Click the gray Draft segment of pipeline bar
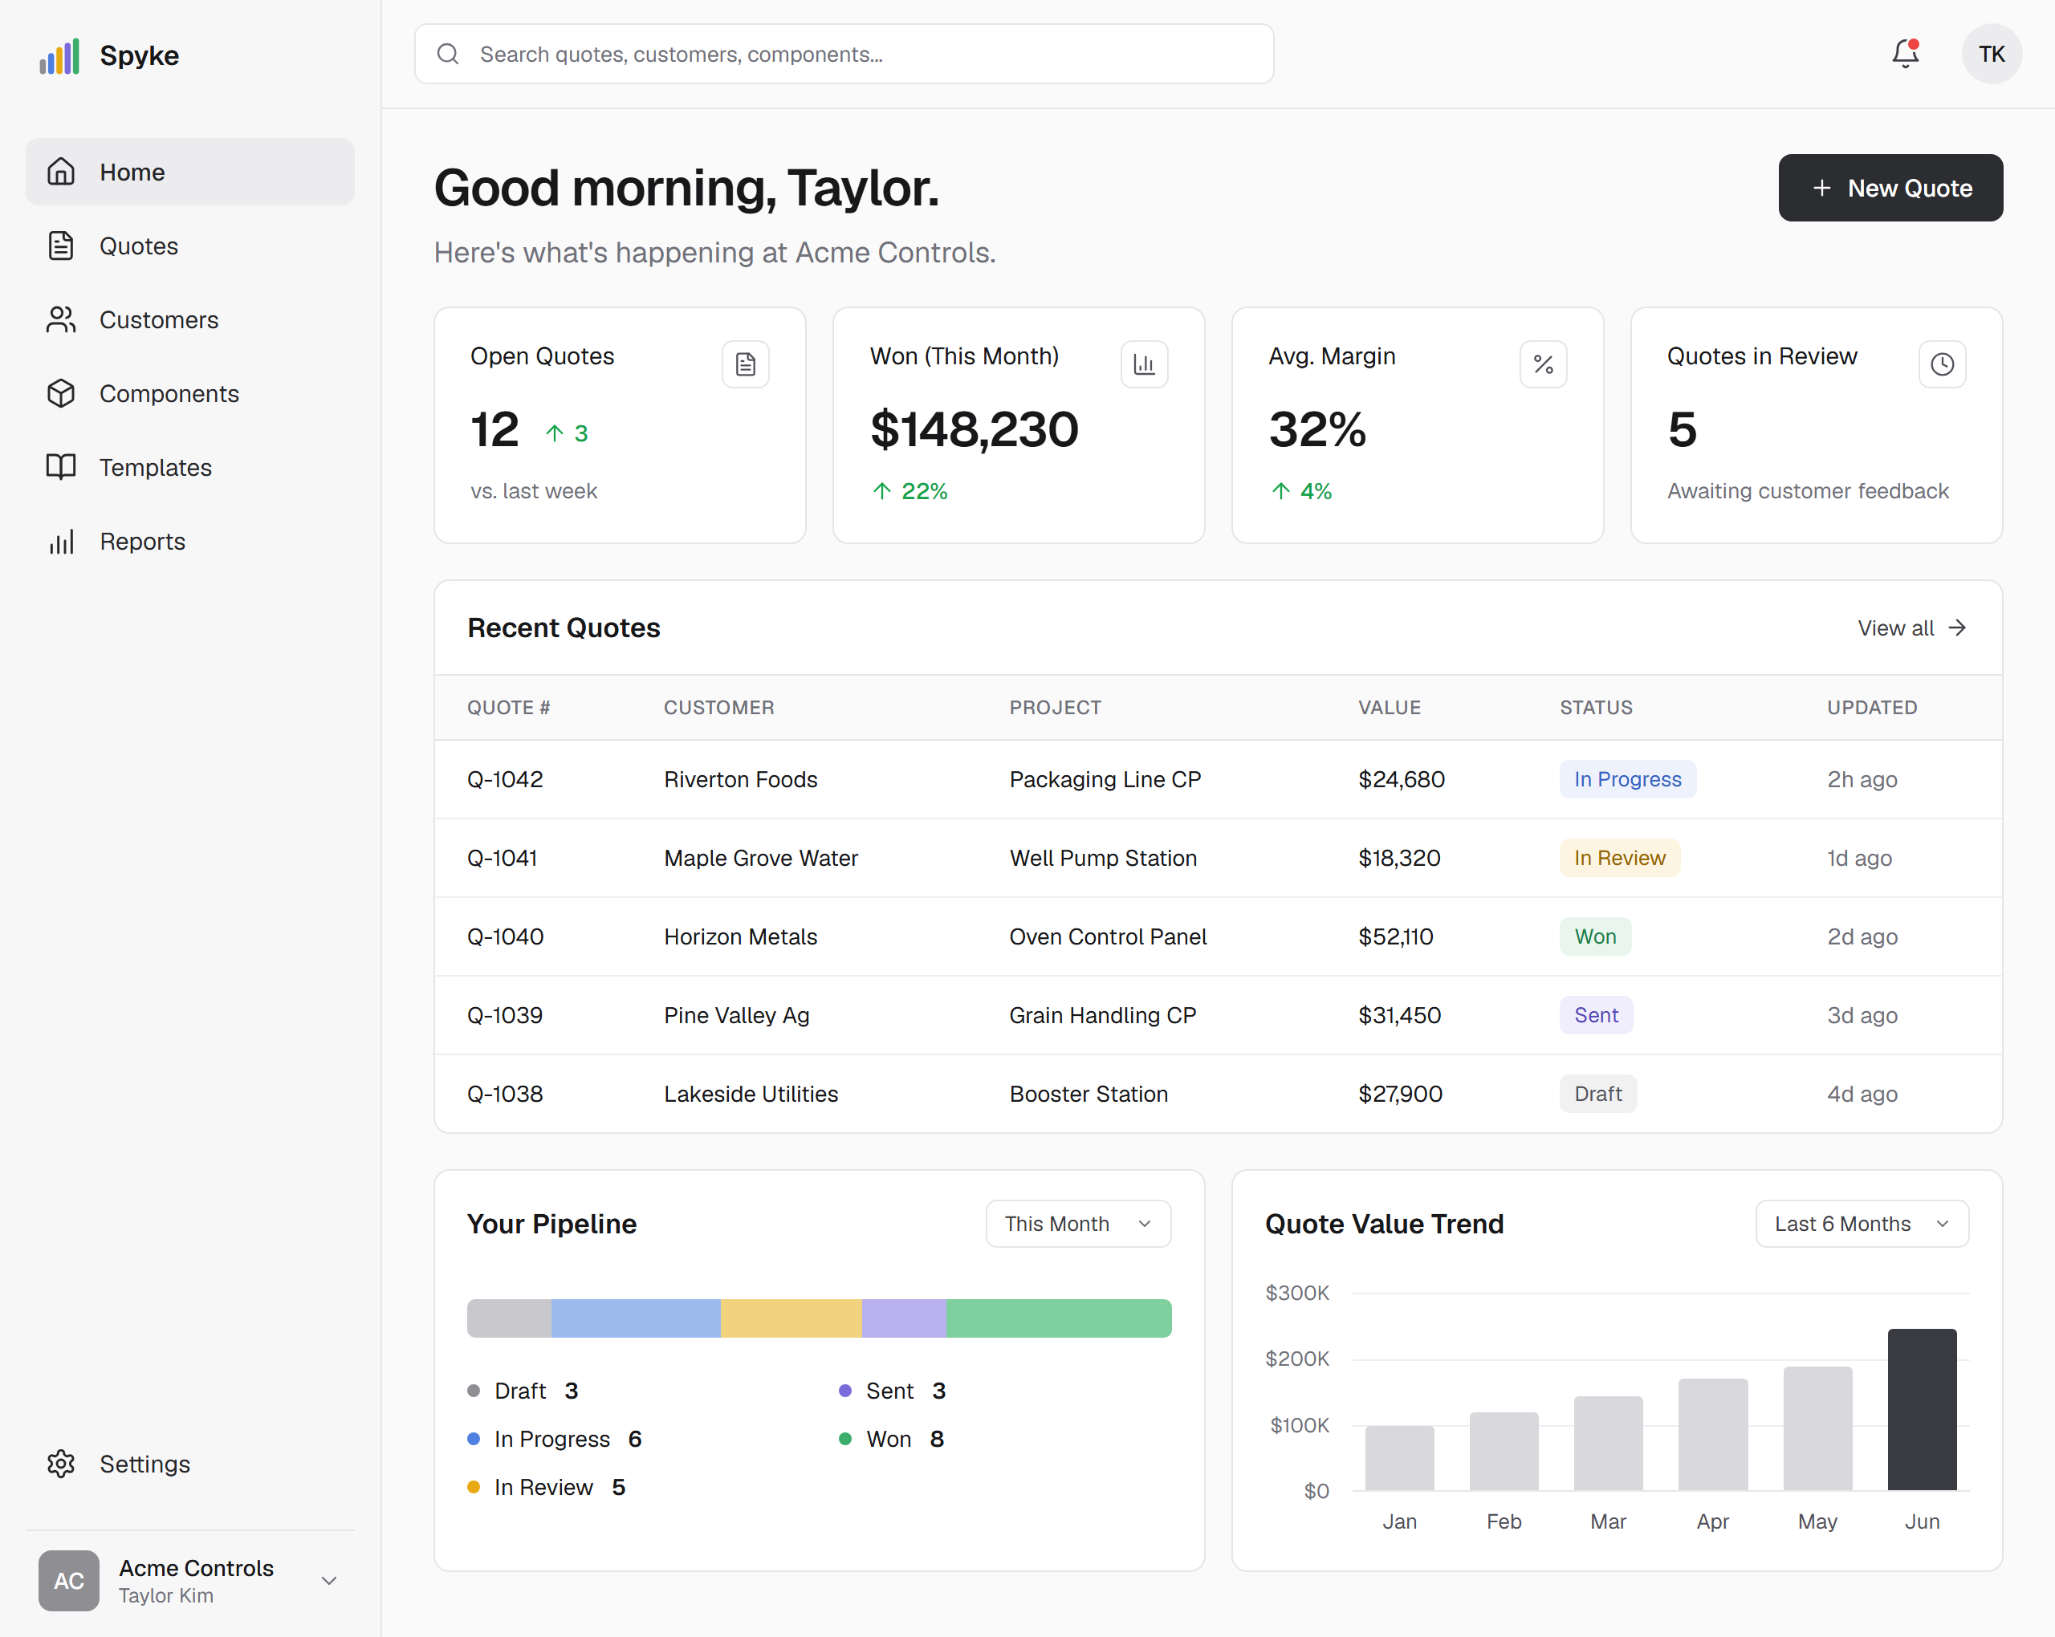2055x1637 pixels. point(509,1318)
